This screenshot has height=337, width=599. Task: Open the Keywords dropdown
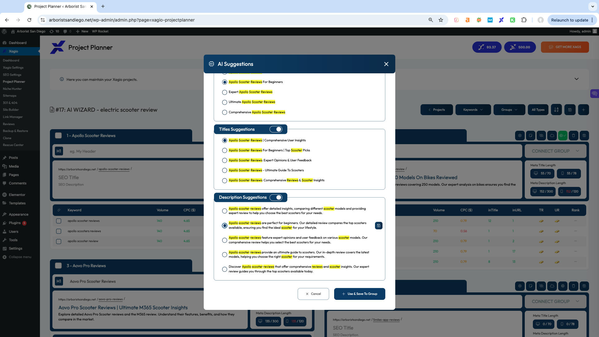[473, 110]
